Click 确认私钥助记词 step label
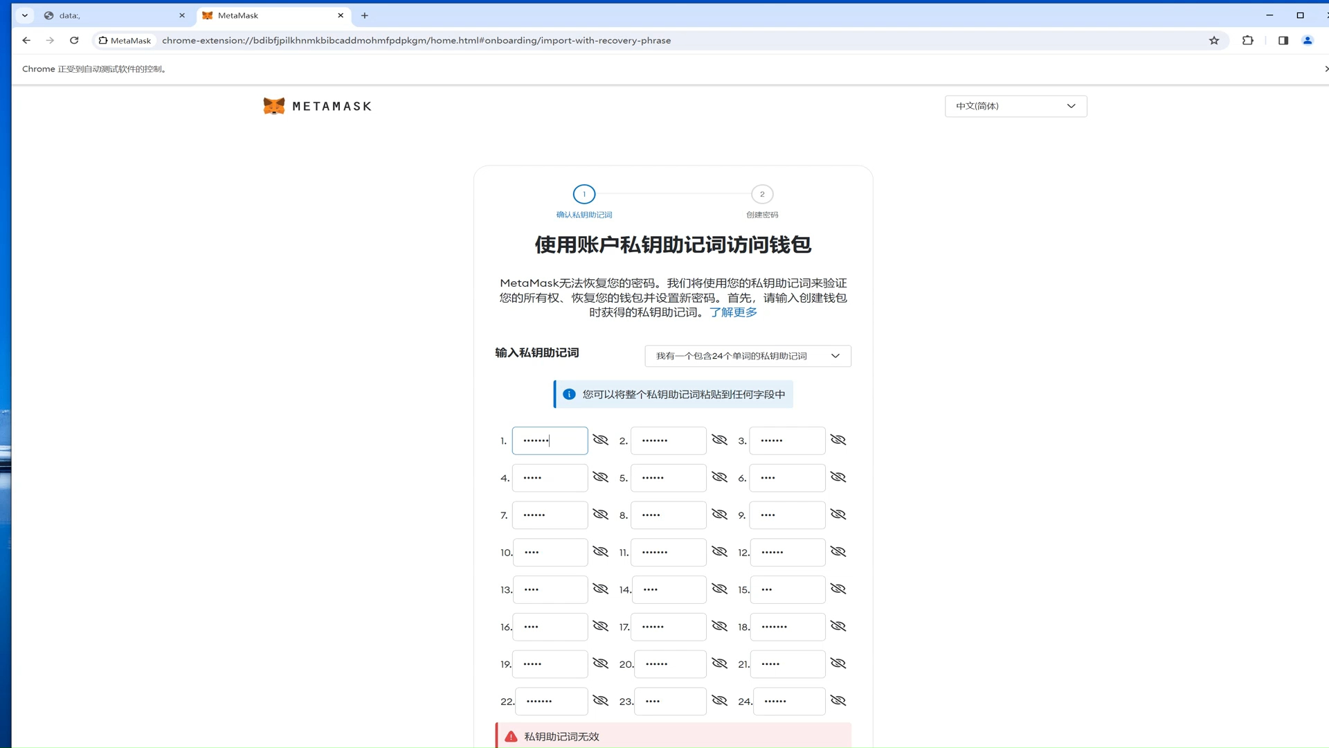 584,215
